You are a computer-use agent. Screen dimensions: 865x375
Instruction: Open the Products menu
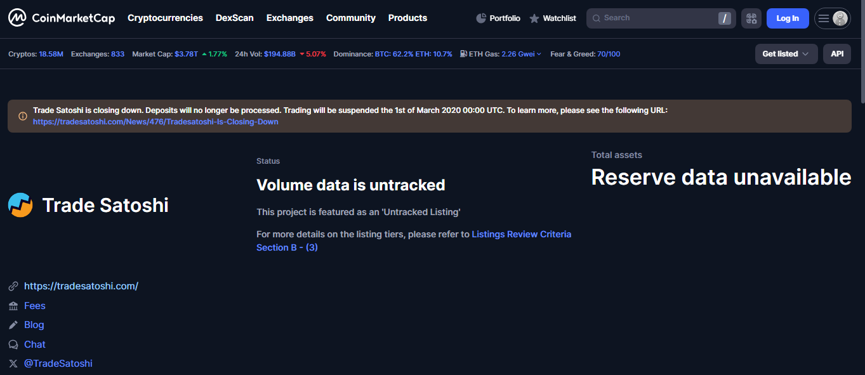[x=407, y=18]
